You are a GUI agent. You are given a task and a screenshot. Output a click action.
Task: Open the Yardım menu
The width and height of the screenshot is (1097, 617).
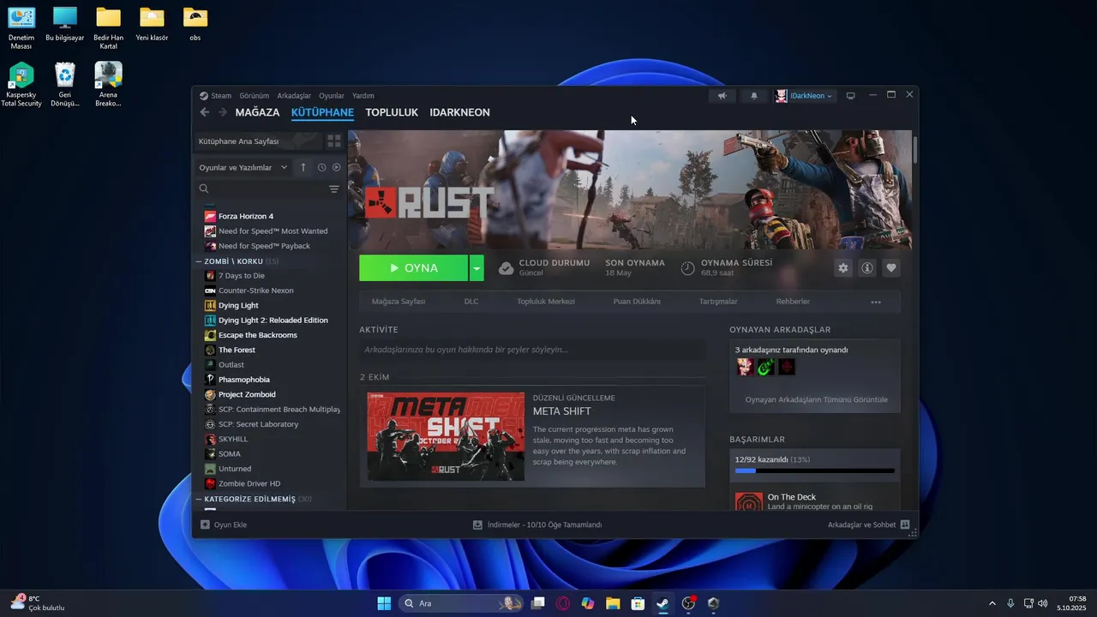pyautogui.click(x=363, y=96)
